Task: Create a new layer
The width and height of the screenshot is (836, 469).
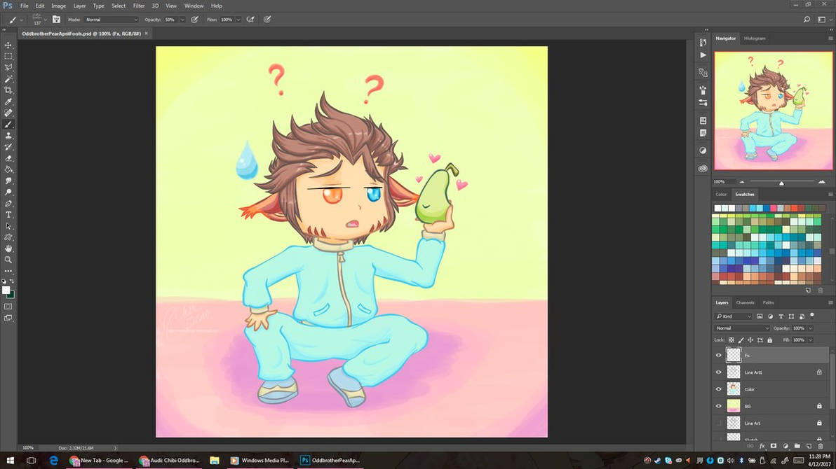Action: click(809, 446)
